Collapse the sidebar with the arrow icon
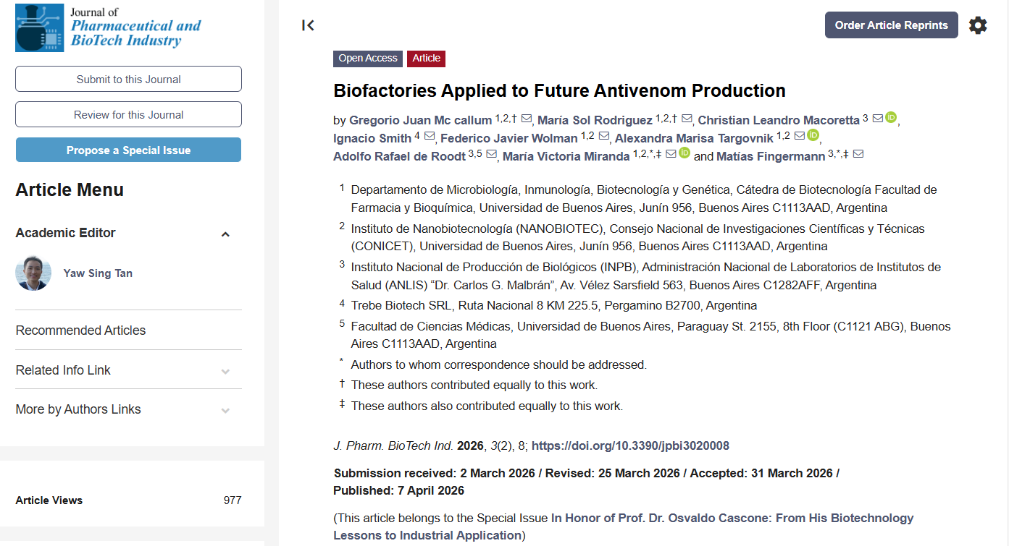This screenshot has width=1009, height=546. [x=308, y=25]
